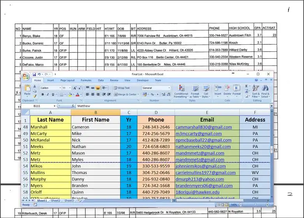Open the Font size dropdown showing 11
Screen dimensions: 304x218
70,88
